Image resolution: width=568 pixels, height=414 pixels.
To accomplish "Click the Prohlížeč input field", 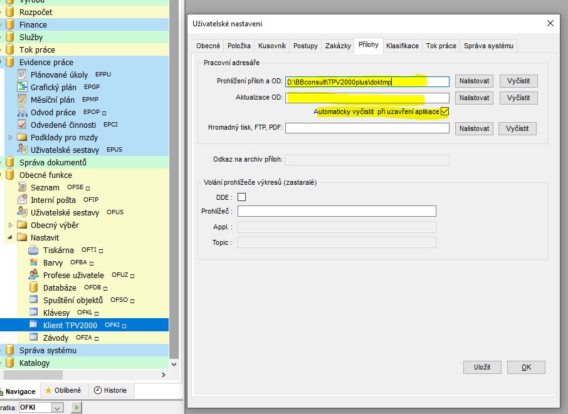I will pos(337,211).
